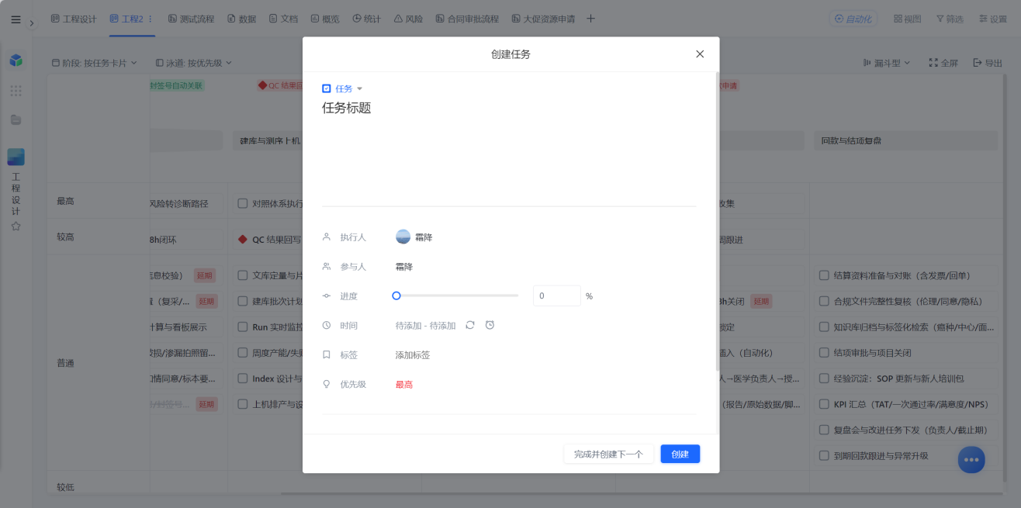Open the grid apps icon in sidebar
Screen dimensions: 1021x508
click(x=16, y=91)
